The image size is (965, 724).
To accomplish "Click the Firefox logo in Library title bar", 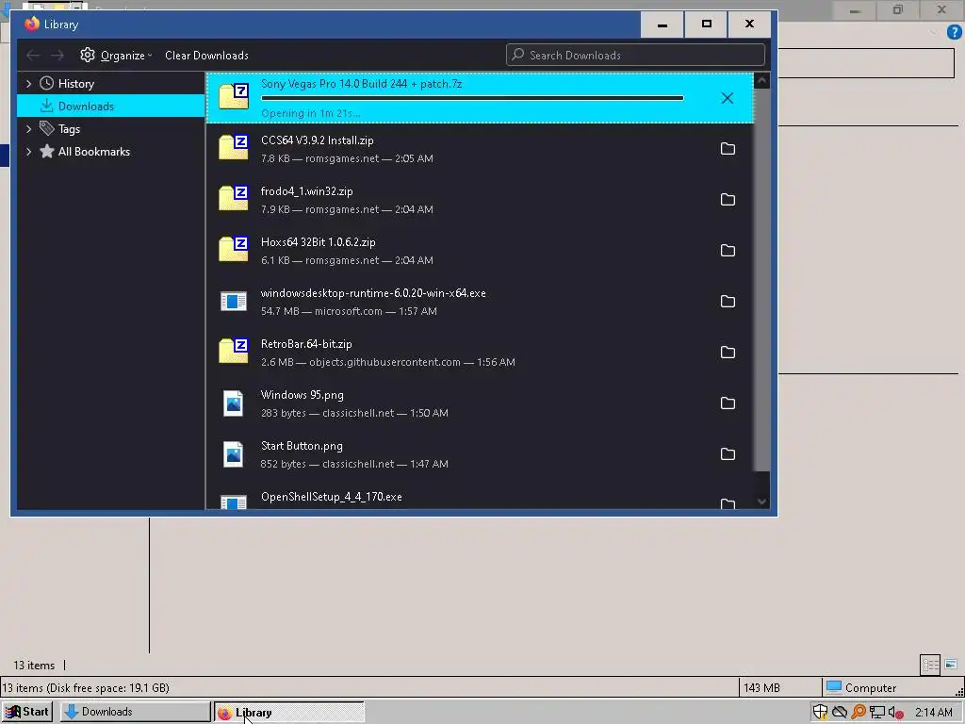I will pos(32,24).
